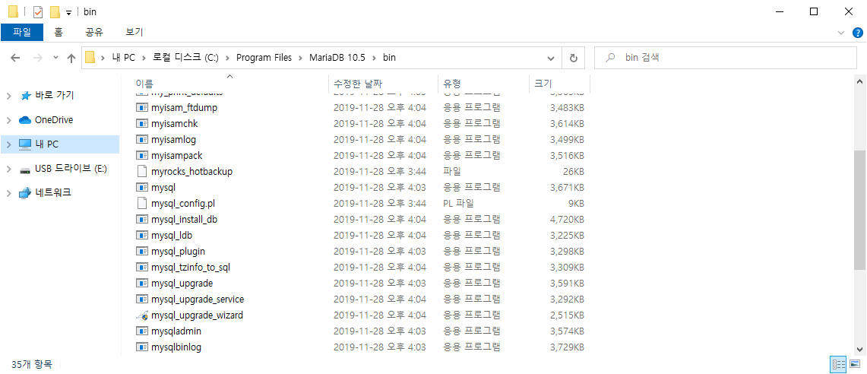Image resolution: width=867 pixels, height=374 pixels.
Task: Expand the ribbon with the chevron
Action: click(842, 33)
